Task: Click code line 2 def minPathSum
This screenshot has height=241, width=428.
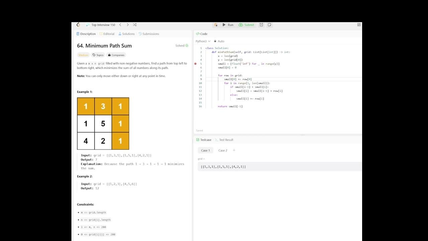Action: pyautogui.click(x=251, y=52)
